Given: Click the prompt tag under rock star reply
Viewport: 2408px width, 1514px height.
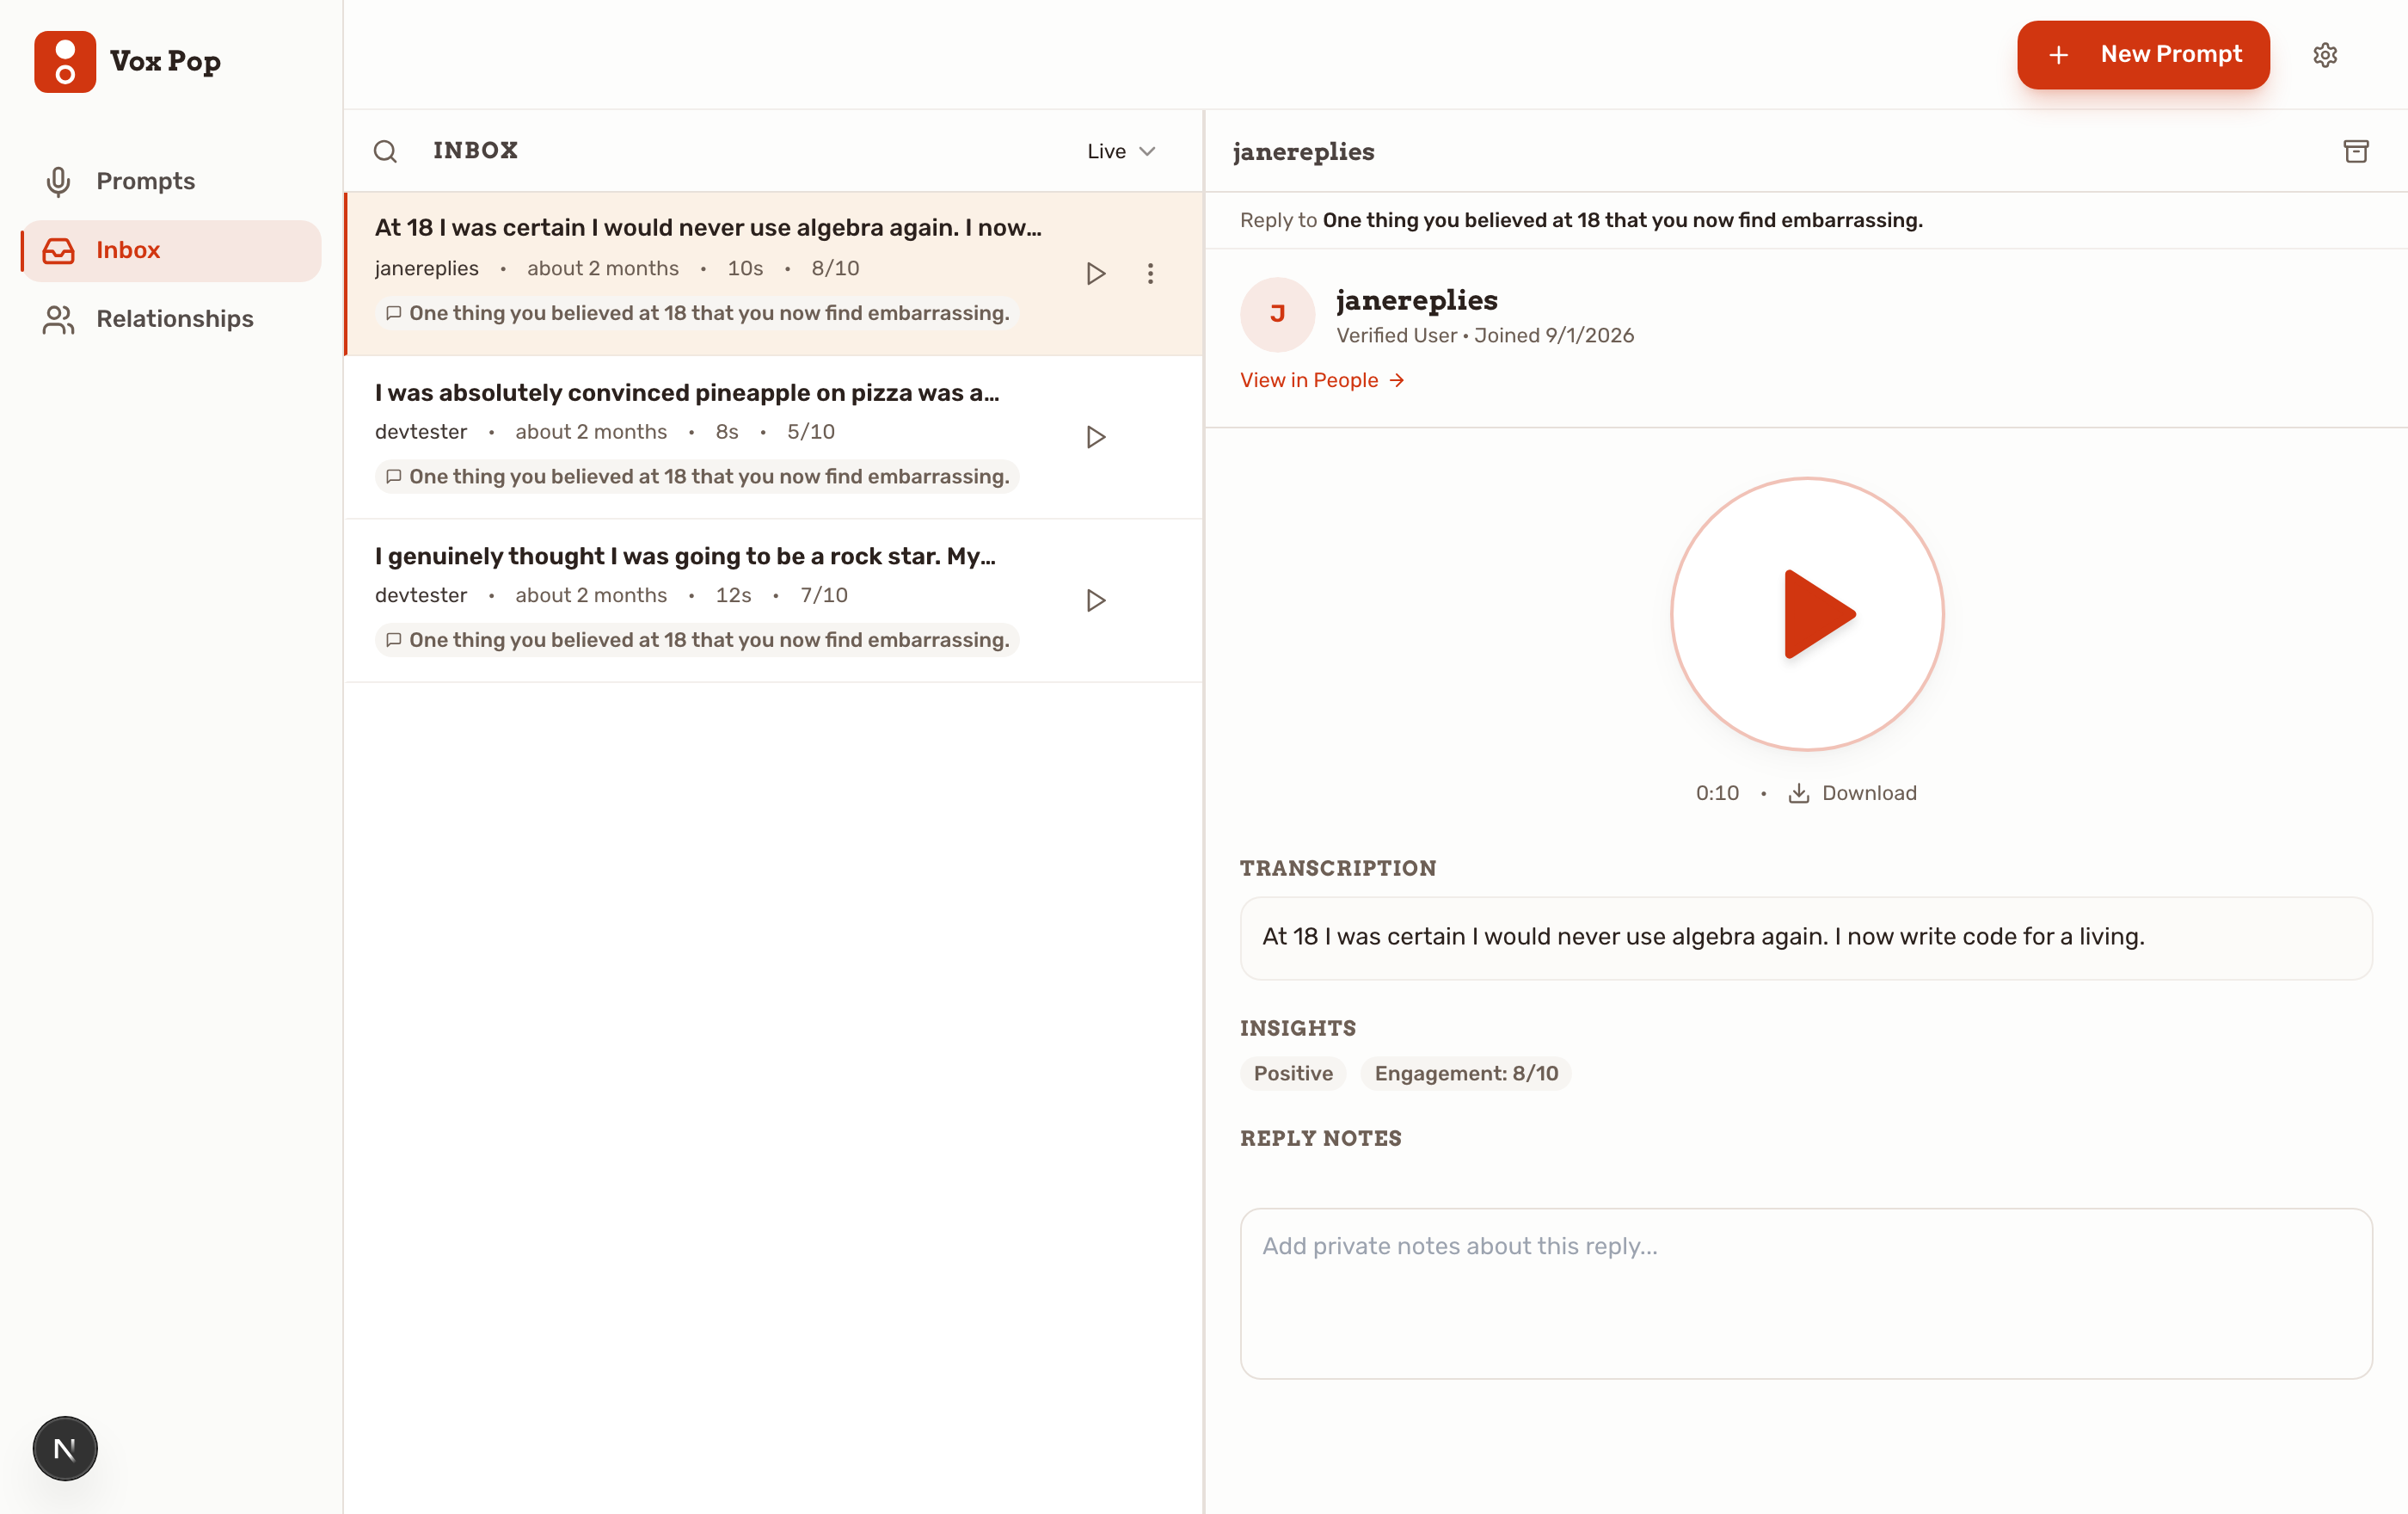Looking at the screenshot, I should (697, 640).
